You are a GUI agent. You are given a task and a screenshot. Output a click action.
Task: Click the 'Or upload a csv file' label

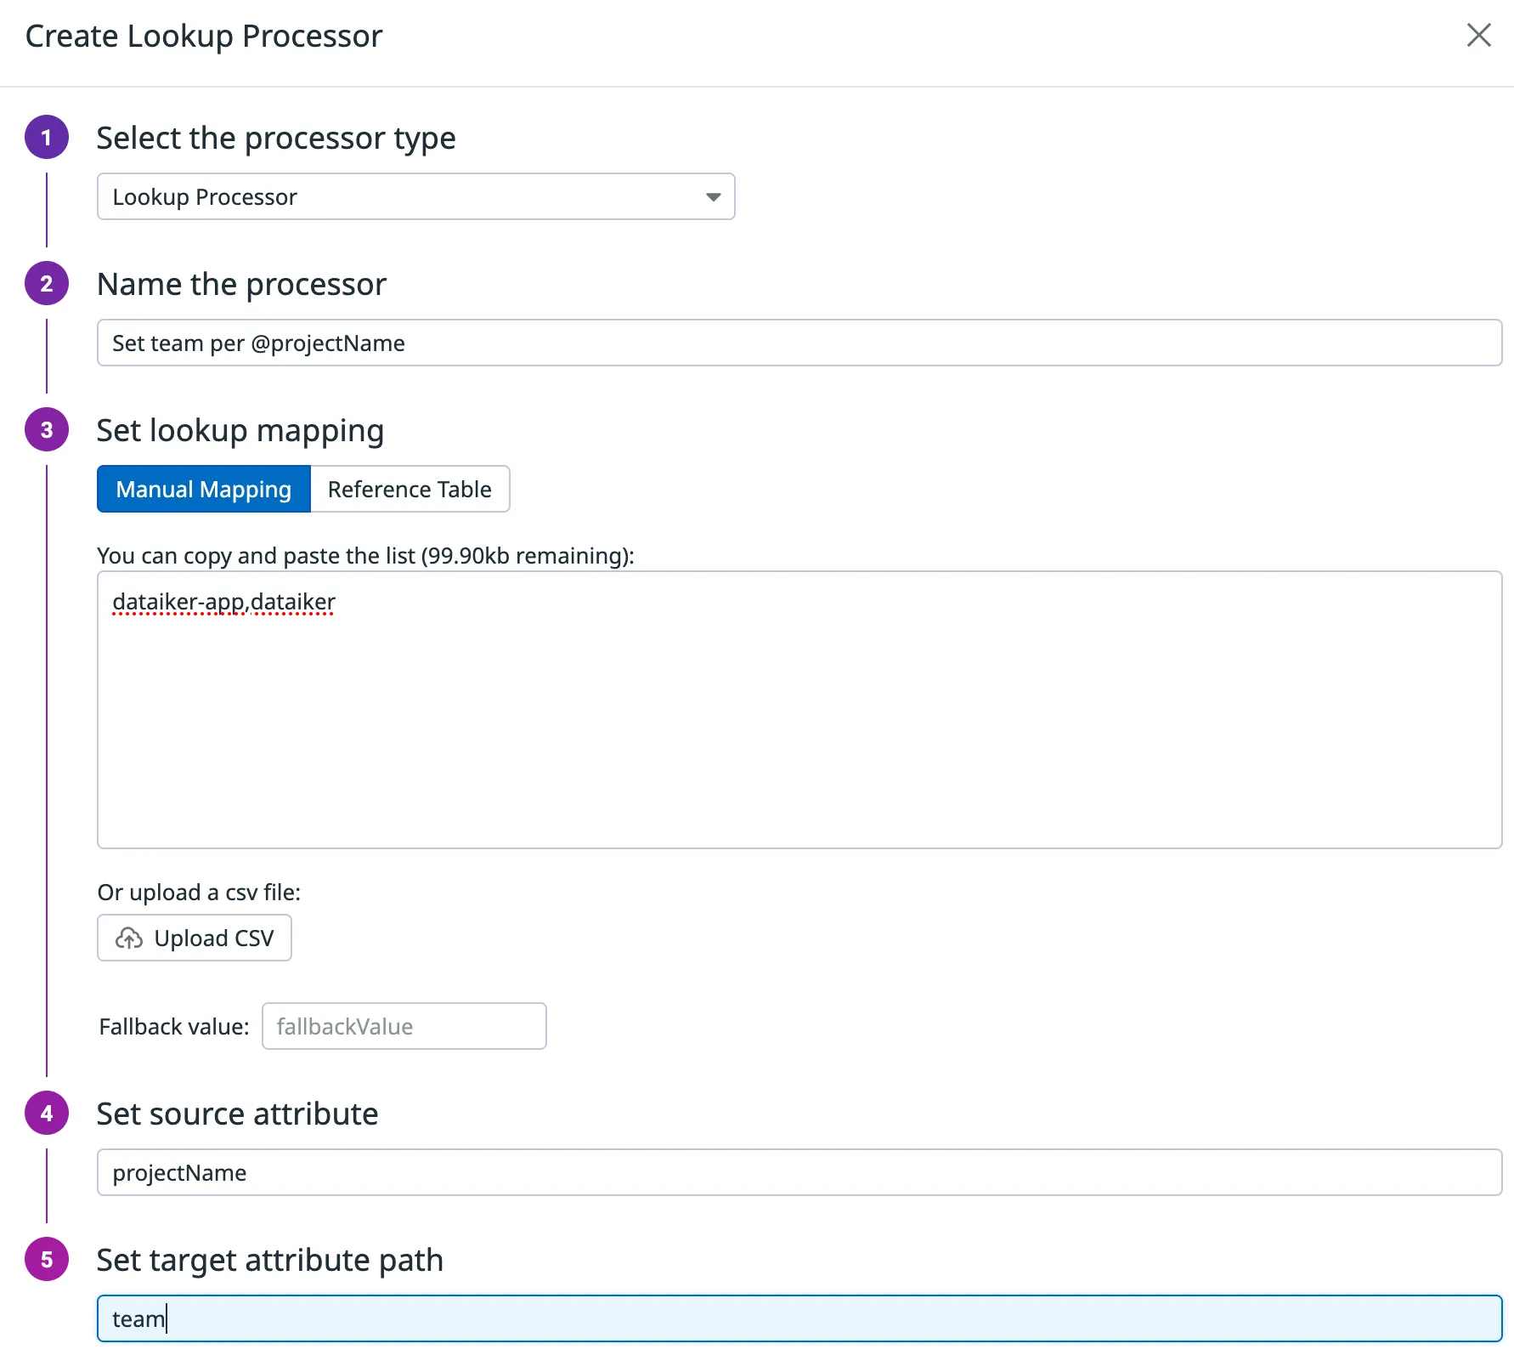click(199, 893)
